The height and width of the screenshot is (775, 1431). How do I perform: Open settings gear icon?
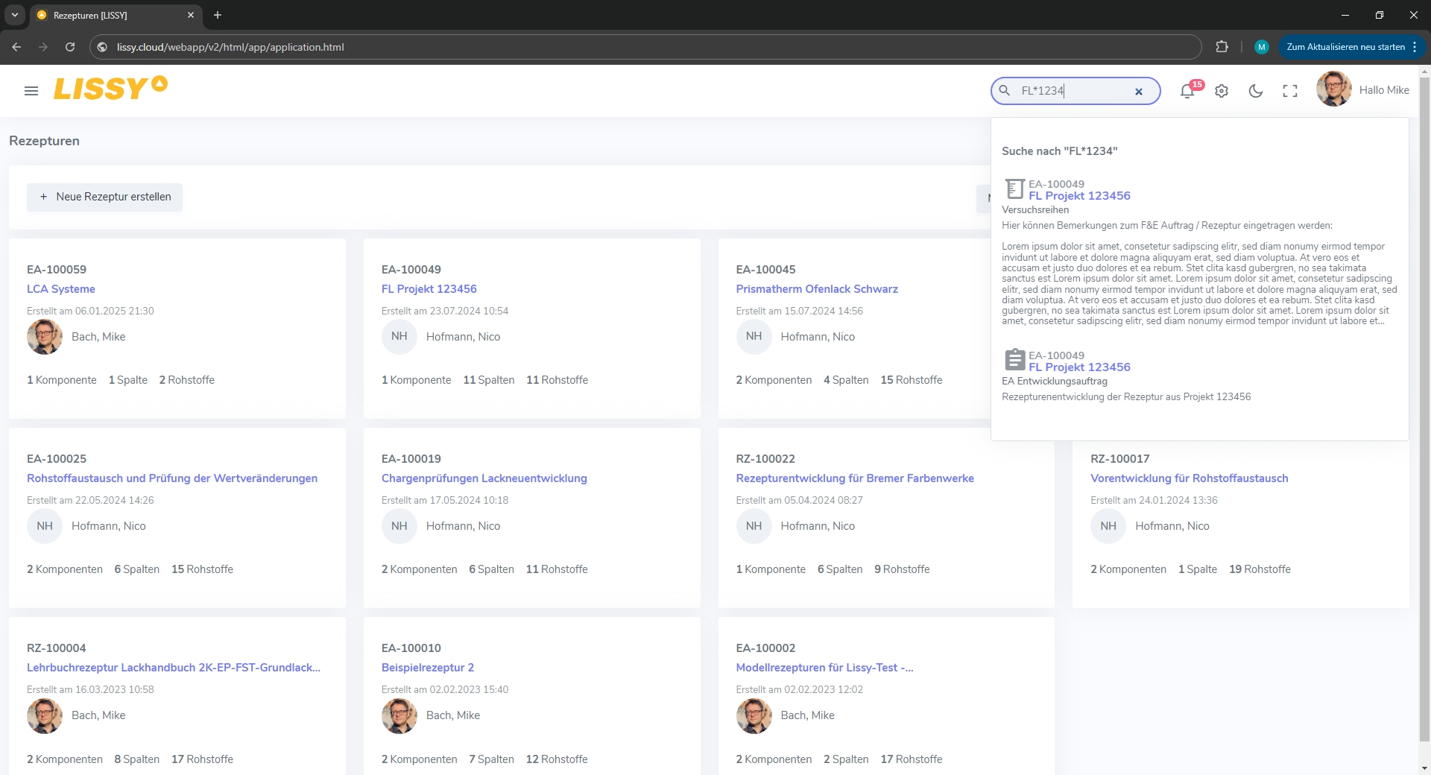tap(1222, 91)
